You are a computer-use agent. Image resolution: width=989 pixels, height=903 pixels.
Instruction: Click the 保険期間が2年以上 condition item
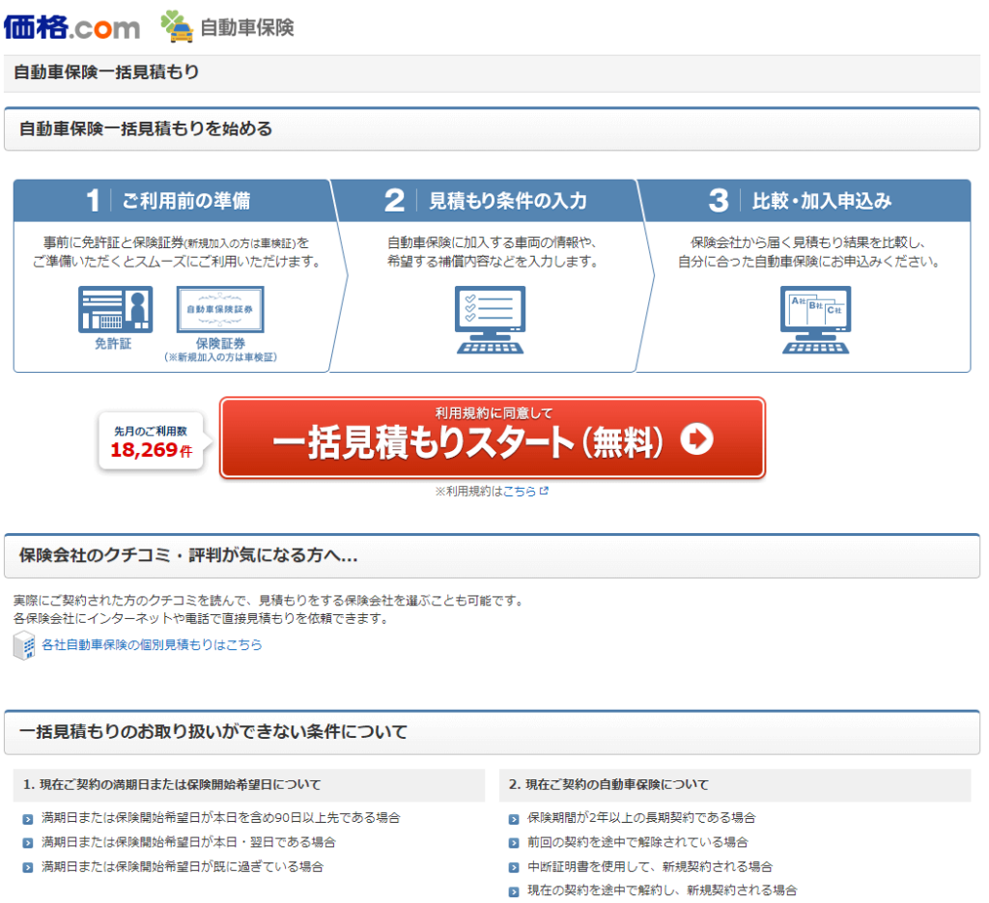(x=641, y=817)
